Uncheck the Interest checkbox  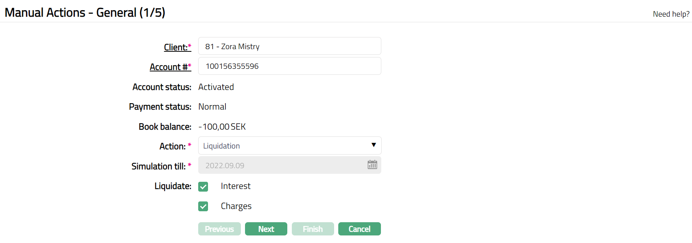[x=203, y=187]
